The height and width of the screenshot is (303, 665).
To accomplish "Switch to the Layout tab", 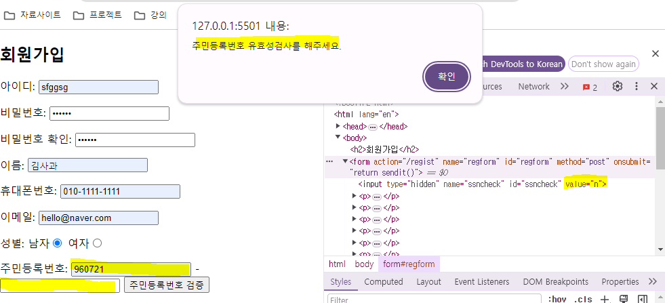I will click(428, 282).
